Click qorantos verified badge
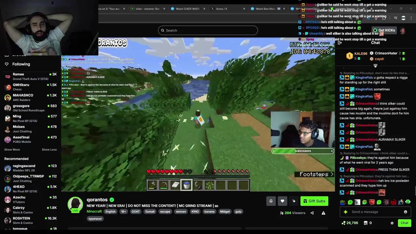The image size is (416, 234). (x=112, y=200)
